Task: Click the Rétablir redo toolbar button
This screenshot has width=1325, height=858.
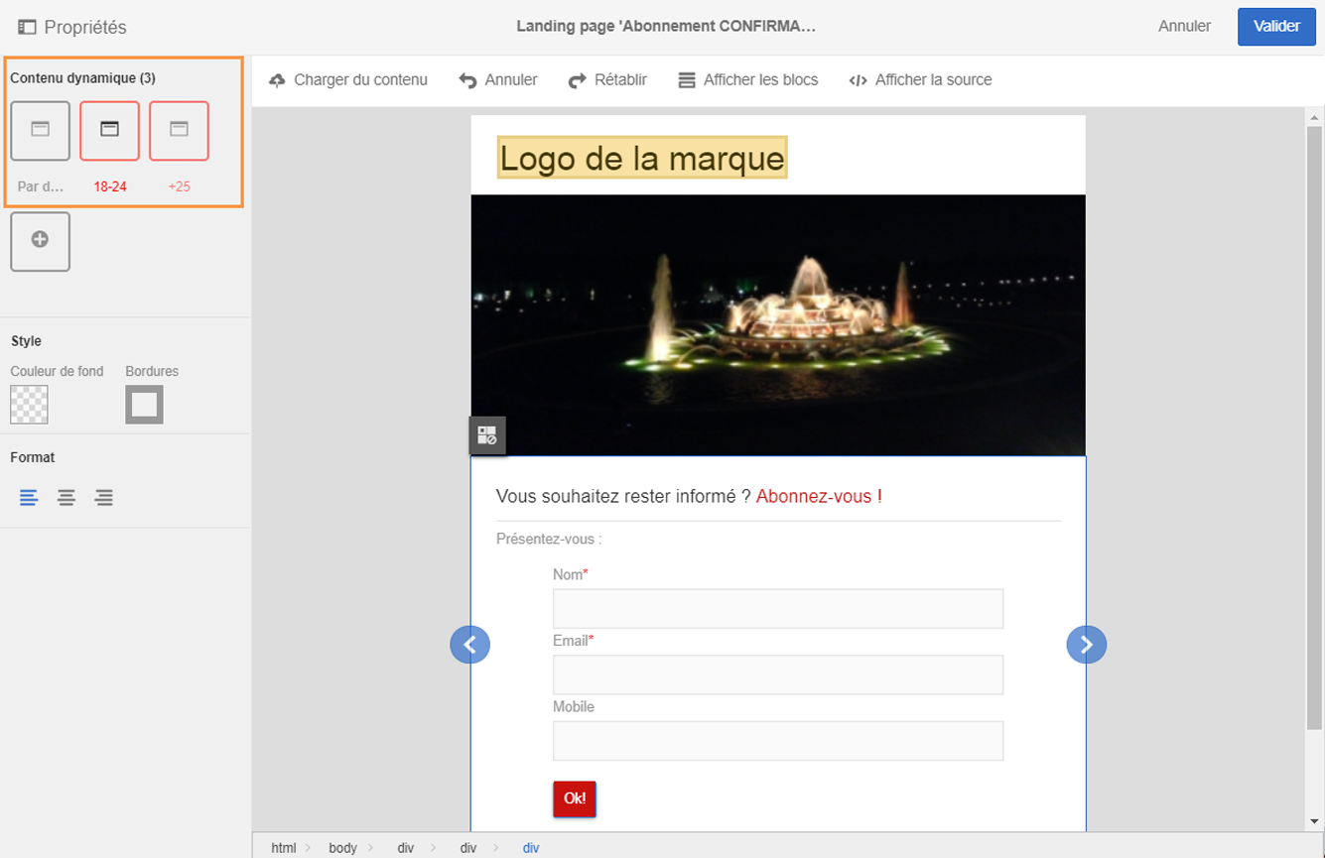Action: [607, 80]
